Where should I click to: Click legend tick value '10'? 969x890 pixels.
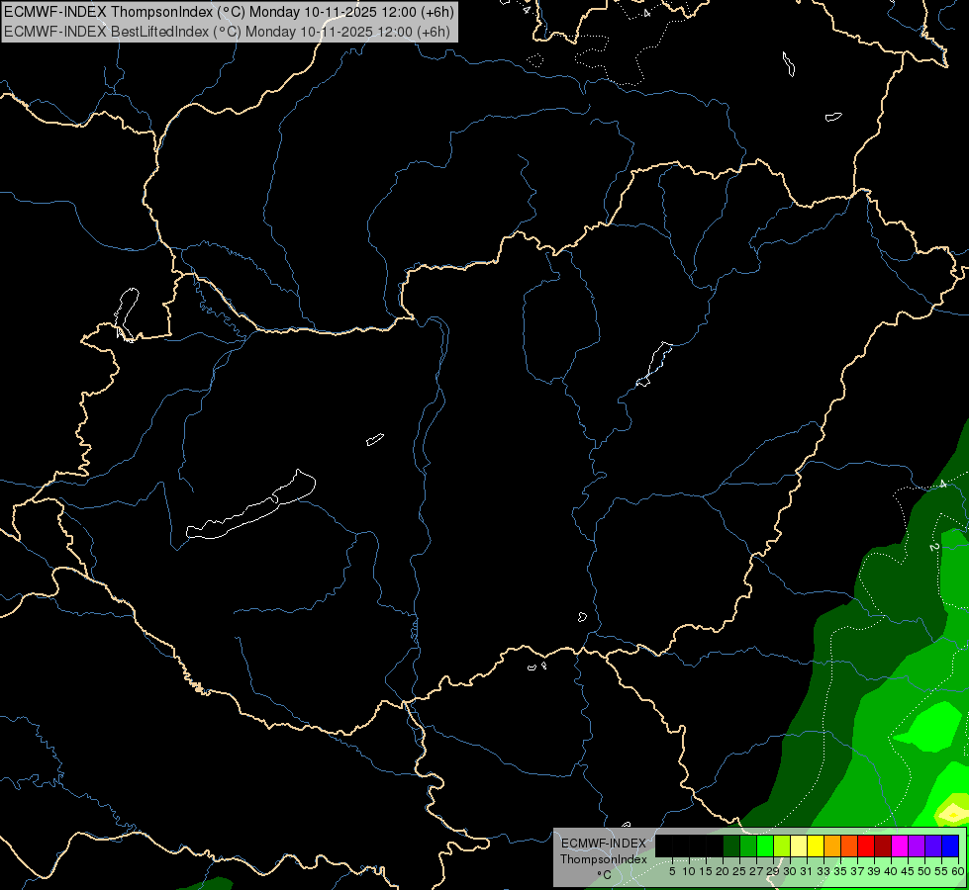[x=689, y=871]
